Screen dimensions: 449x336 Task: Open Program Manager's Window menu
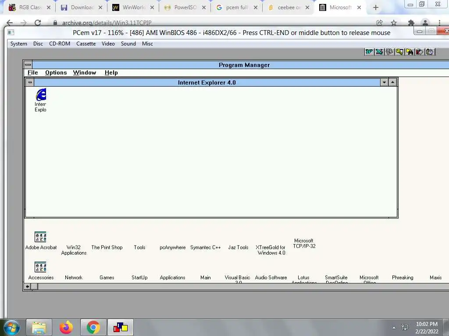pos(85,73)
